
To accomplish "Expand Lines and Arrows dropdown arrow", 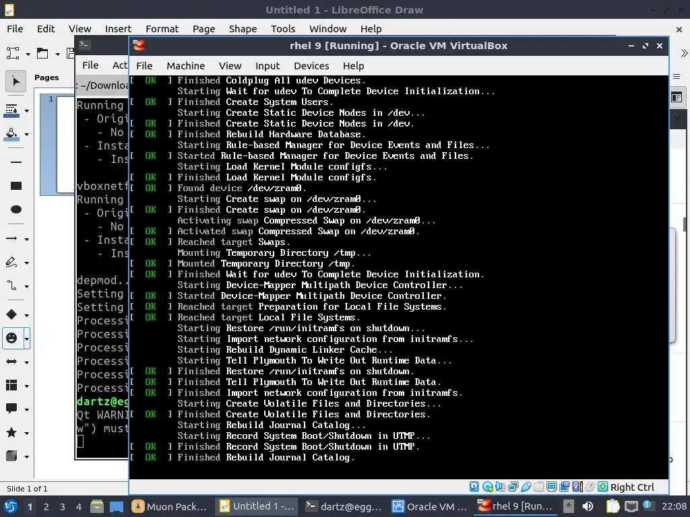I will click(27, 239).
